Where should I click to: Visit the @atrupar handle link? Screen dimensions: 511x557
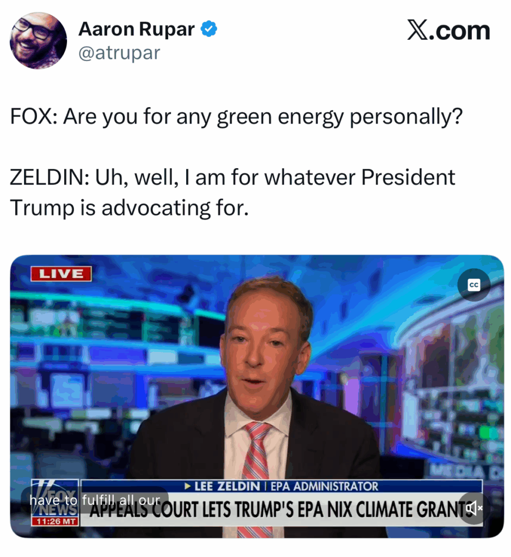point(119,53)
